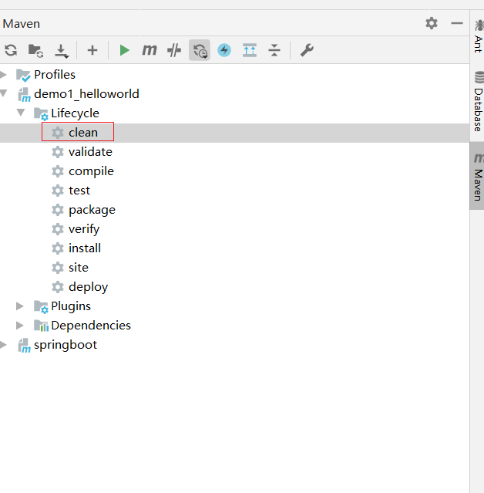
Task: Switch to the Database side tab
Action: pos(478,102)
